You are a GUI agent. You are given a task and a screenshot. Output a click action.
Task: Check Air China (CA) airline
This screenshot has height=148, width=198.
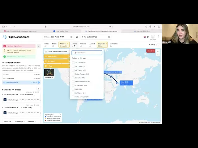(73, 66)
